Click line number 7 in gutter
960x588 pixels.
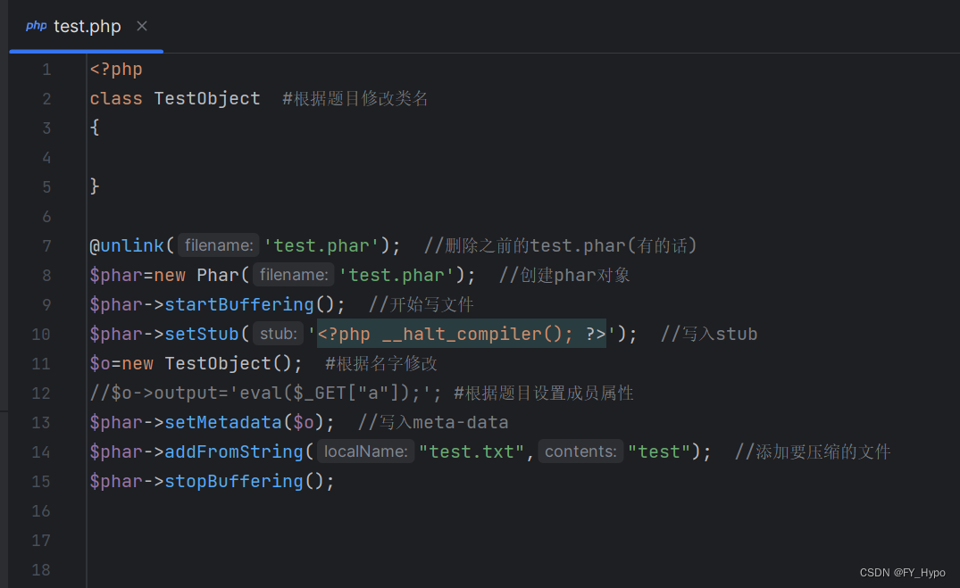click(46, 246)
